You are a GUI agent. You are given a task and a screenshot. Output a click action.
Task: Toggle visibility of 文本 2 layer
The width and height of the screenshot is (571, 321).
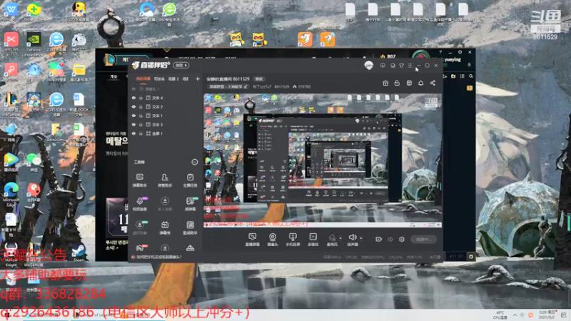(x=133, y=106)
